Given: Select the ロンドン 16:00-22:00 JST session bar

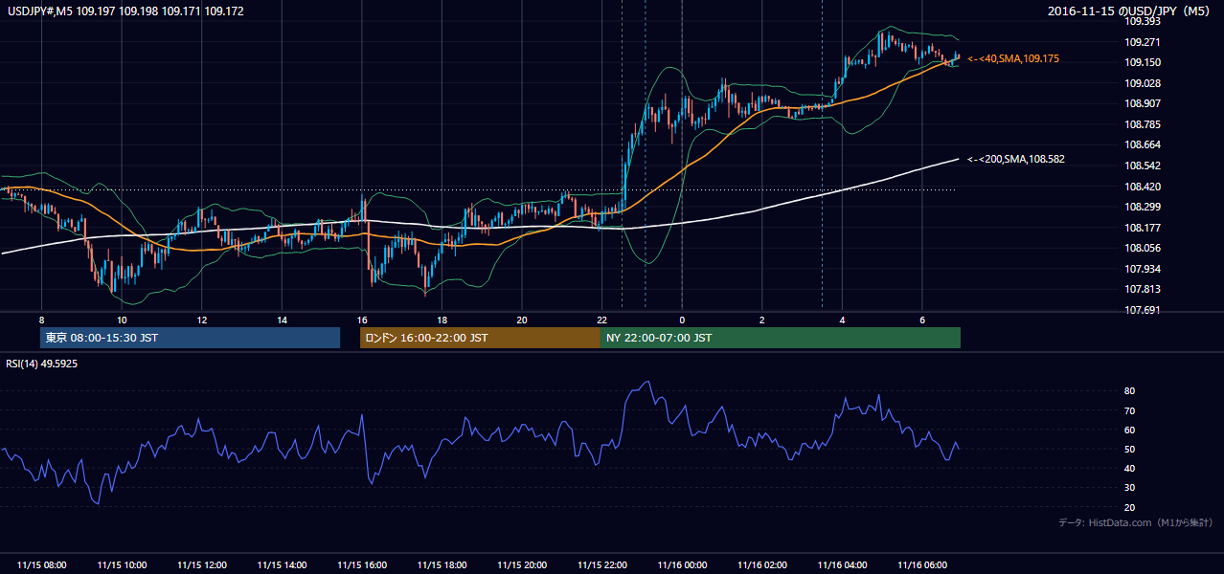Looking at the screenshot, I should coord(480,338).
